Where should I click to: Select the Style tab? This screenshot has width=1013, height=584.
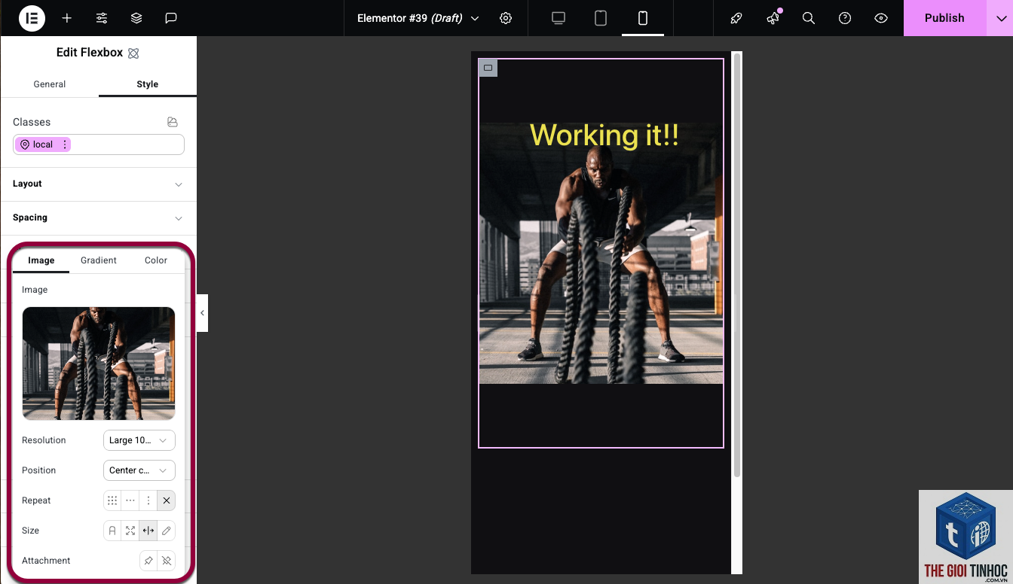[x=148, y=84]
